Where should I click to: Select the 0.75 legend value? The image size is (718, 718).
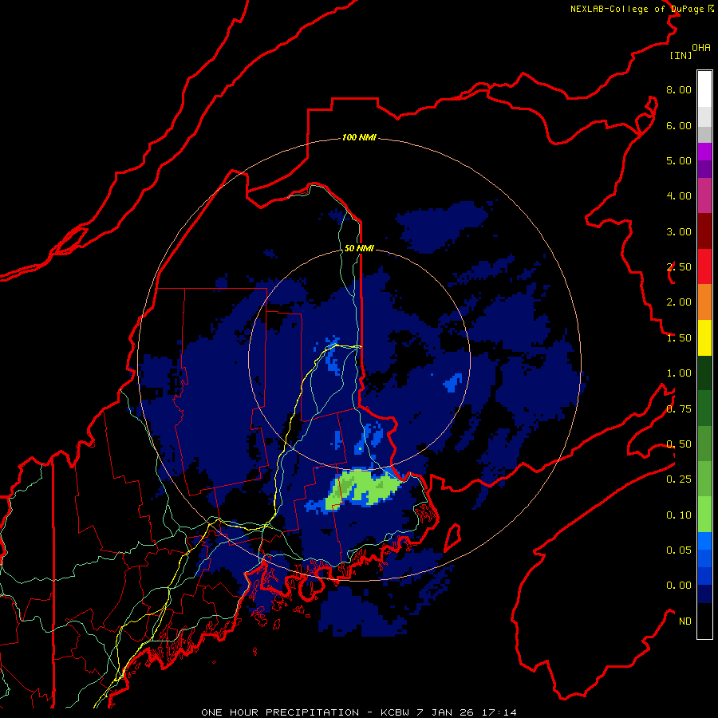679,409
